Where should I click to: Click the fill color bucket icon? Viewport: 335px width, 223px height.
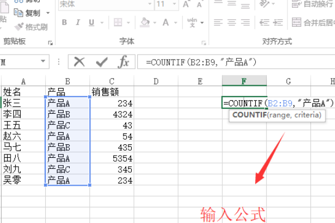pos(145,22)
